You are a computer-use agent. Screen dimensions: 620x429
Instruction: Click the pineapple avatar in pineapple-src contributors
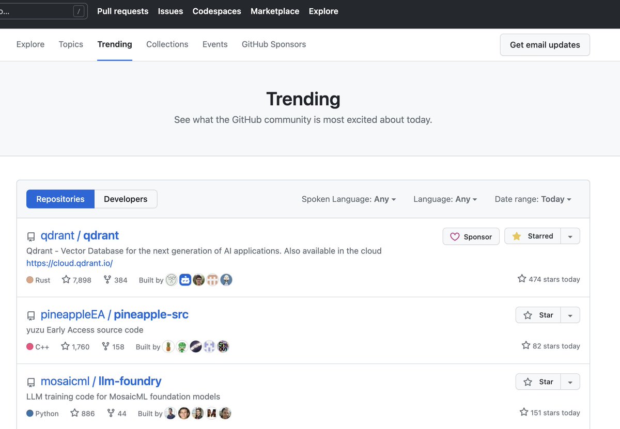[x=168, y=346]
